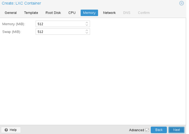Viewport: 189px width, 134px height.
Task: Decrease Swap value with down arrow
Action: pyautogui.click(x=87, y=33)
